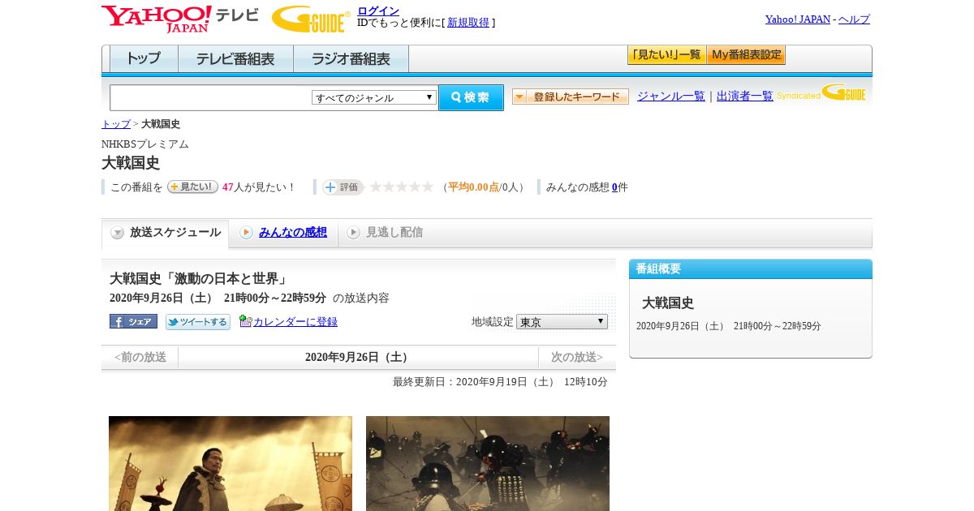Click the 番組概要 panel header

(751, 268)
